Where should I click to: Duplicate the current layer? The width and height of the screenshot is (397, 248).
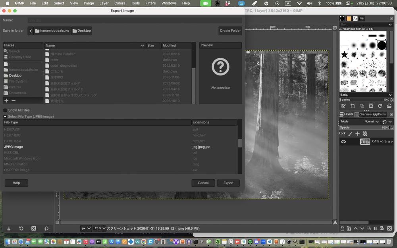369,228
